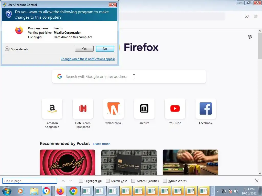Open the Firefox hamburger application menu
The width and height of the screenshot is (262, 196).
click(256, 16)
